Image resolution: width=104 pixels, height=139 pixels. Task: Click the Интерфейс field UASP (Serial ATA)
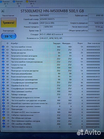click(54, 23)
